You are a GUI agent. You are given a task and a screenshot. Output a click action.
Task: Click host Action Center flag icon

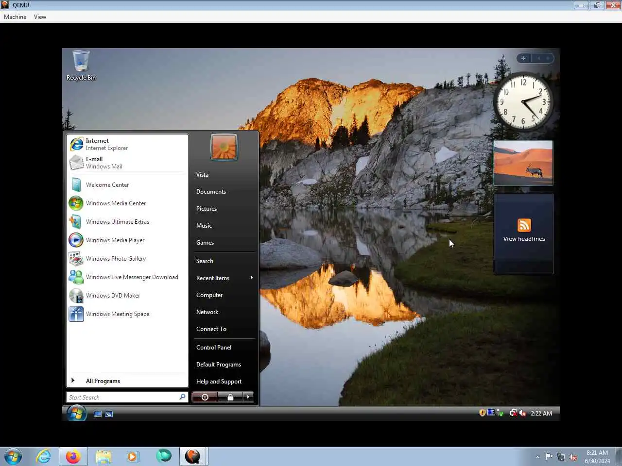pyautogui.click(x=549, y=457)
